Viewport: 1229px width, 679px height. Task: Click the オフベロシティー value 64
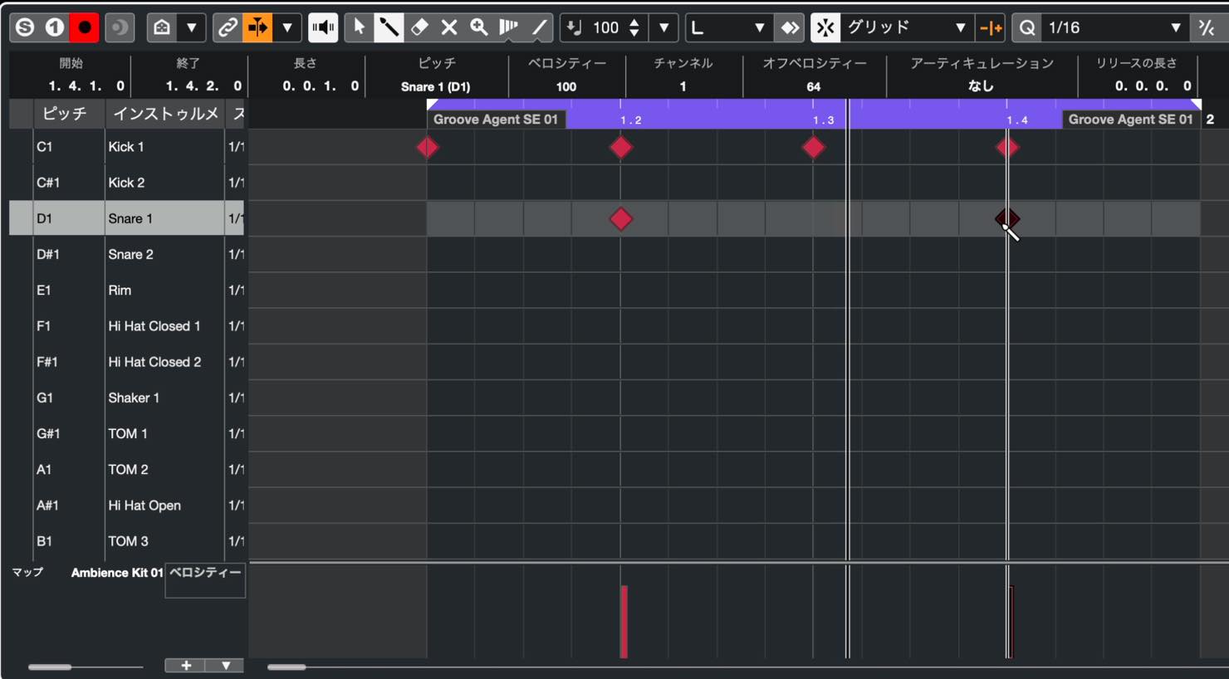coord(814,86)
